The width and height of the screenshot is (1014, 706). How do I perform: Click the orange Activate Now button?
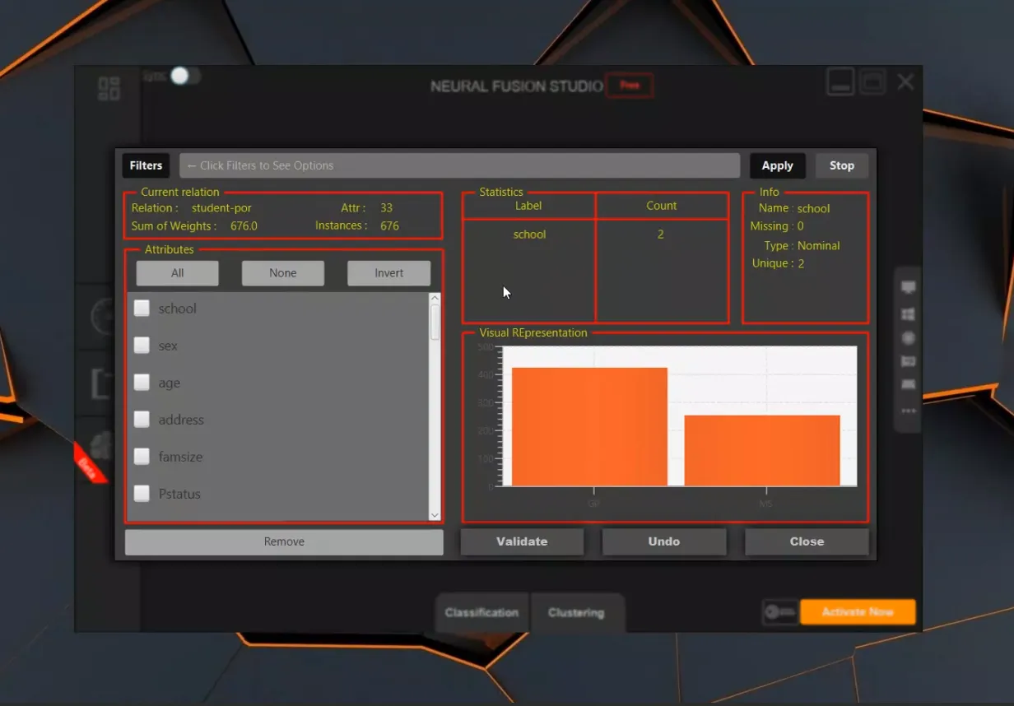[858, 611]
